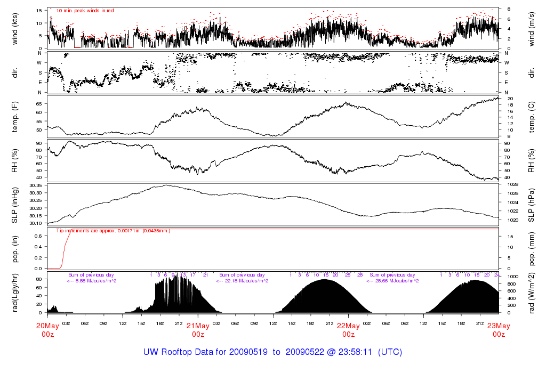
Task: Click the "23May 00z" date label
Action: click(499, 330)
